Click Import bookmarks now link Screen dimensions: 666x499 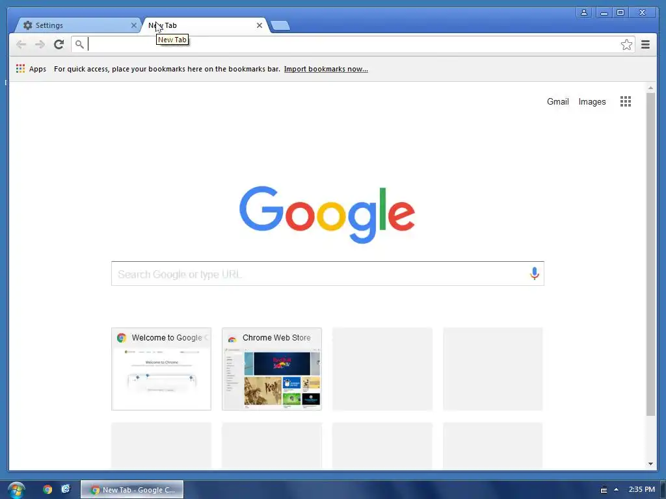click(x=326, y=69)
